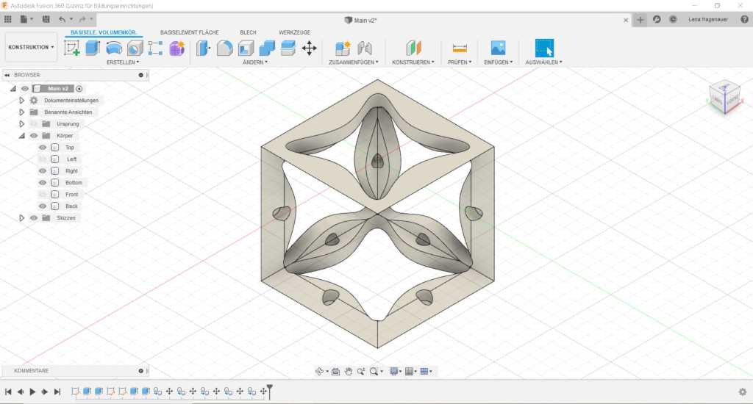The width and height of the screenshot is (753, 404).
Task: Switch to the Werkzeuge tab
Action: pos(294,32)
